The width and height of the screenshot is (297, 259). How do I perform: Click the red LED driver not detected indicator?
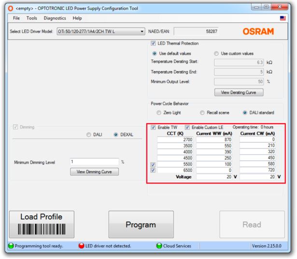click(82, 246)
